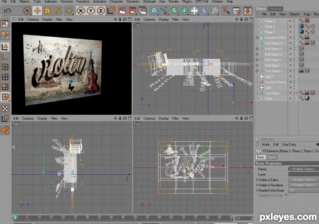Toggle X axis lock

pos(81,11)
